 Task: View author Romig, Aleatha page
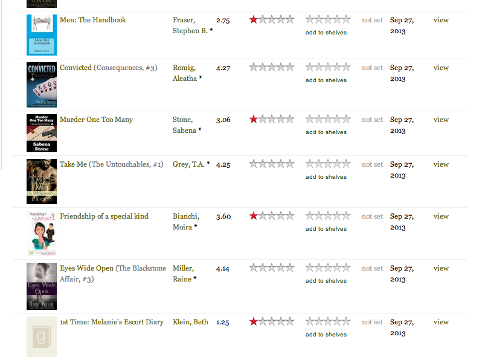[x=186, y=73]
